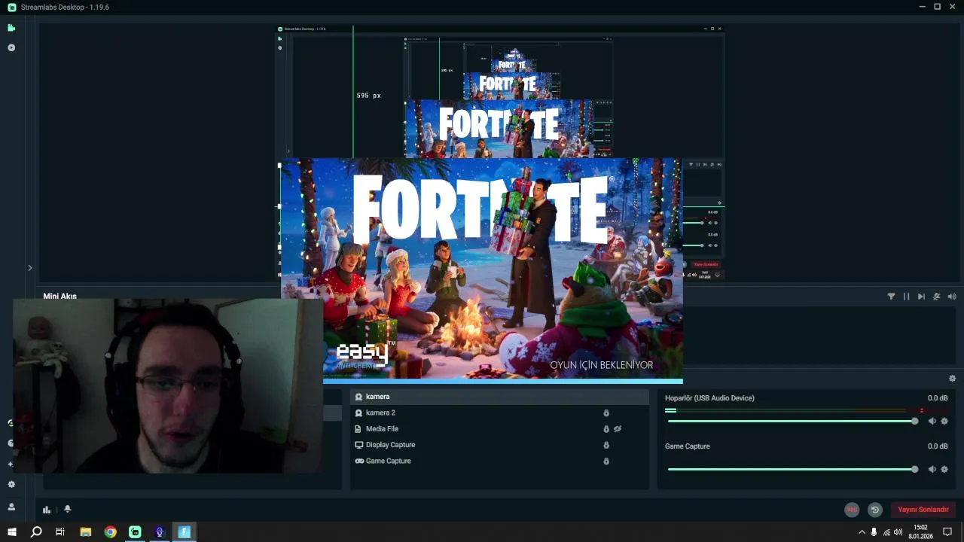Select the Display Capture source
964x542 pixels.
tap(499, 445)
